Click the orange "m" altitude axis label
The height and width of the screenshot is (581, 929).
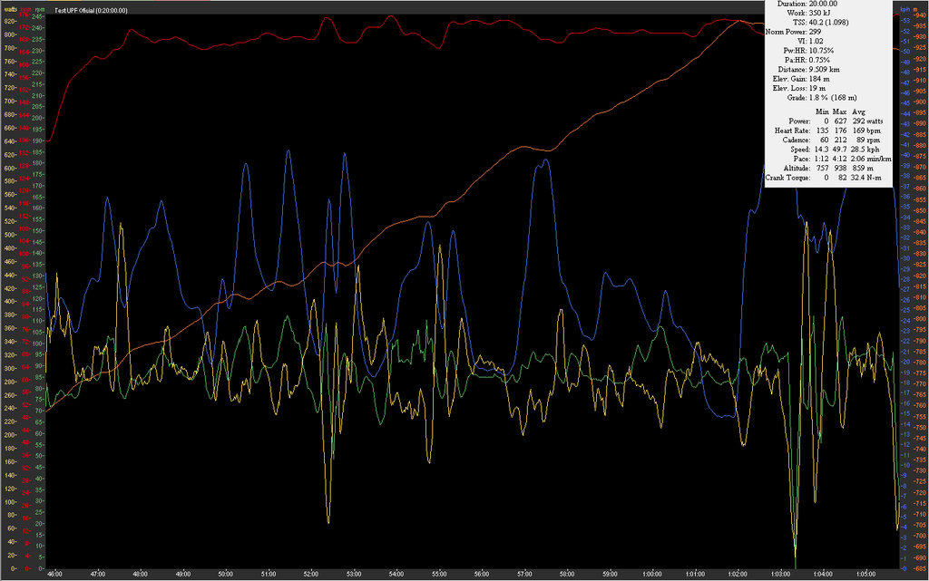pos(917,10)
